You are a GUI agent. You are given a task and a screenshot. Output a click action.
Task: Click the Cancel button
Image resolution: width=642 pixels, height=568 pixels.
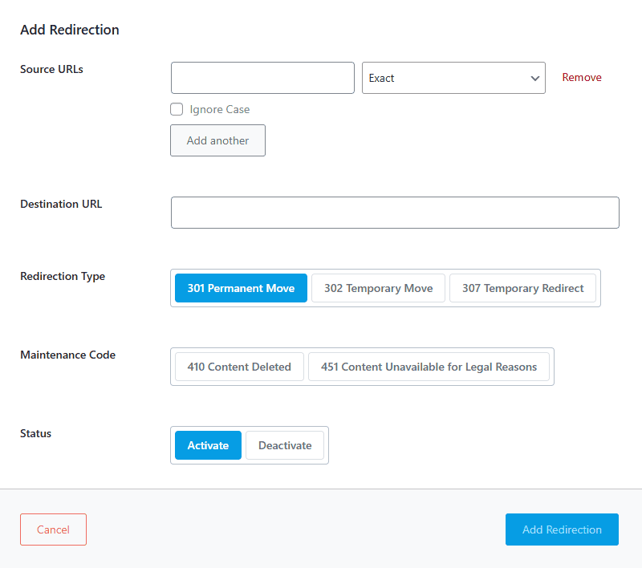(x=53, y=529)
